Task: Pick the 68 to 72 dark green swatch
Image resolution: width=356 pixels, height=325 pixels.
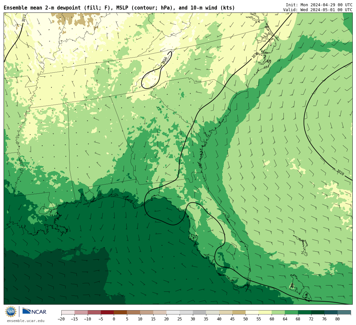Action: pos(305,312)
